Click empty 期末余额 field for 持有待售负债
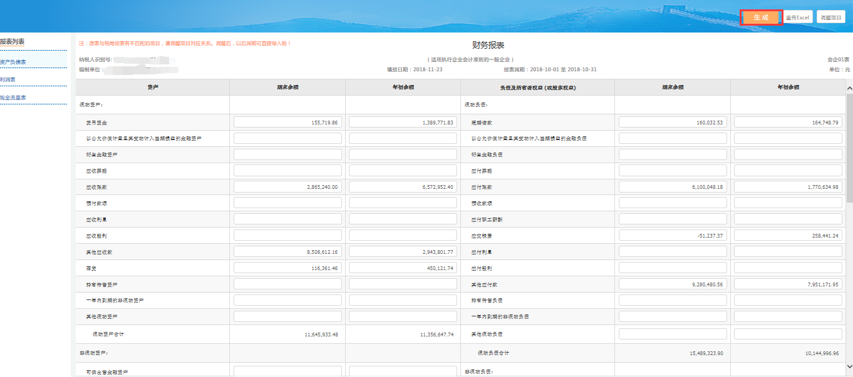 (x=673, y=301)
